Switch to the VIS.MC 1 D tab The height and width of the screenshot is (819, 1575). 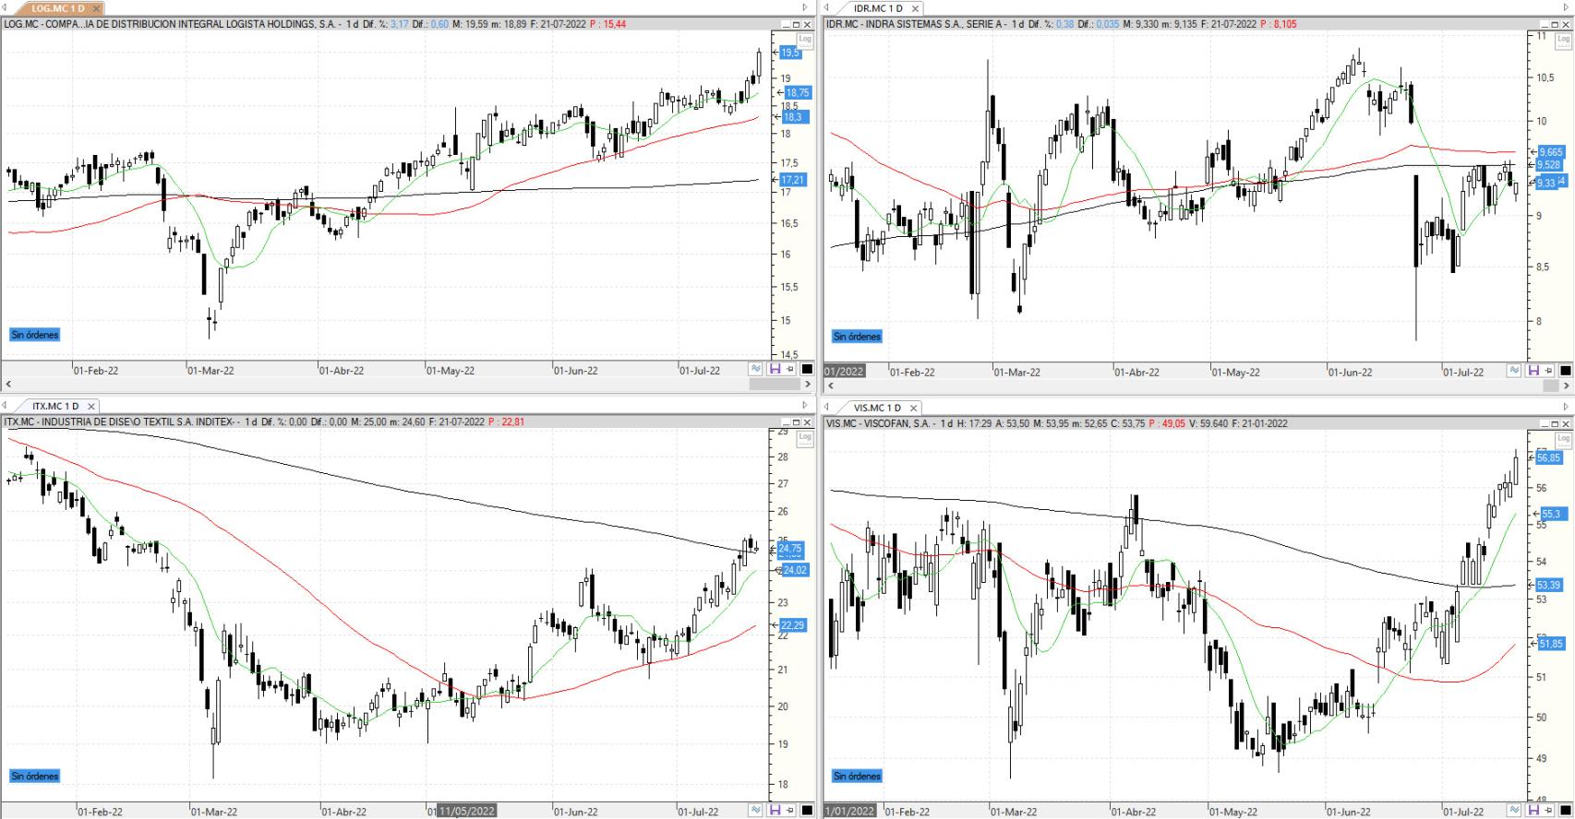(879, 407)
